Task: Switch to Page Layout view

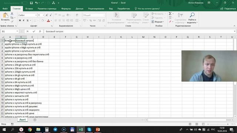Action: pos(197,124)
